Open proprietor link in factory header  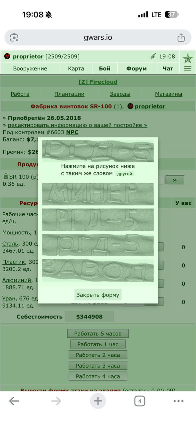(x=150, y=106)
